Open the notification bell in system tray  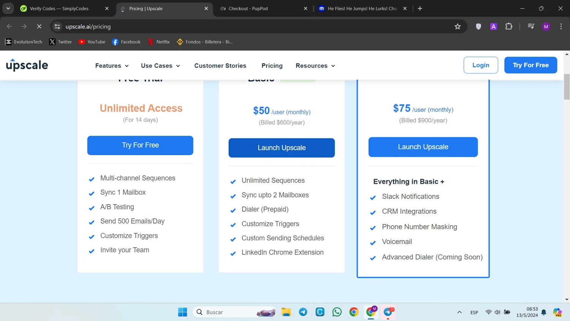pos(544,312)
